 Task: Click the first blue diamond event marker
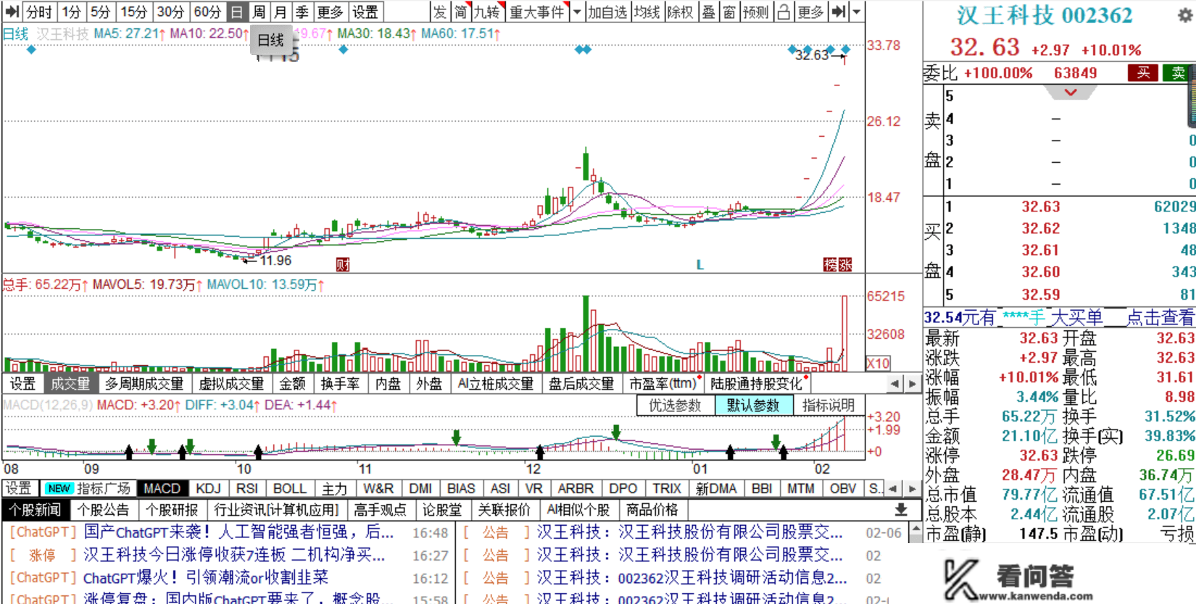click(x=30, y=49)
